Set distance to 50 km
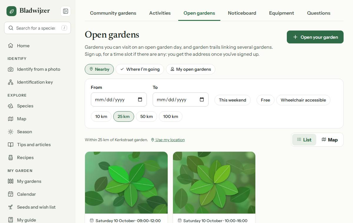This screenshot has width=353, height=223. 146,116
